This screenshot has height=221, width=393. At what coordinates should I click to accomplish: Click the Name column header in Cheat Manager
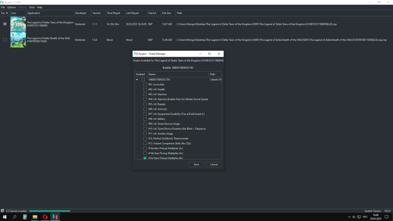point(178,74)
